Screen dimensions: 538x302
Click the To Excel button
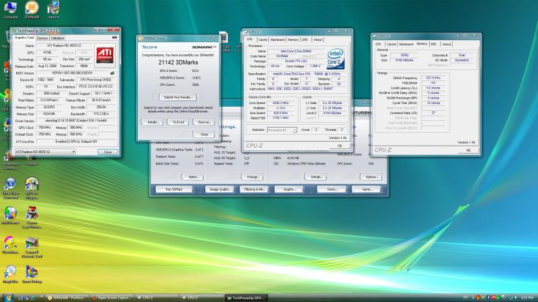(x=178, y=122)
